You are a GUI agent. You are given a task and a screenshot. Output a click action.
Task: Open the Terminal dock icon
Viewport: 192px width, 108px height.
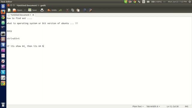[x=3, y=34]
